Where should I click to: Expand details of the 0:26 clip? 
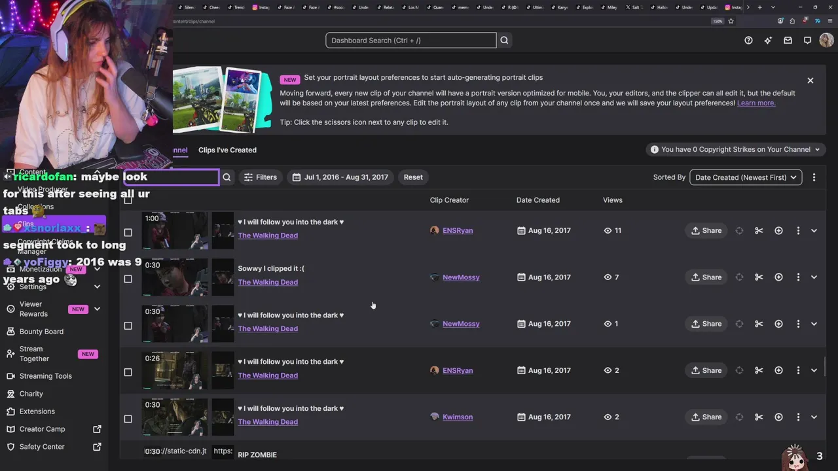[814, 370]
